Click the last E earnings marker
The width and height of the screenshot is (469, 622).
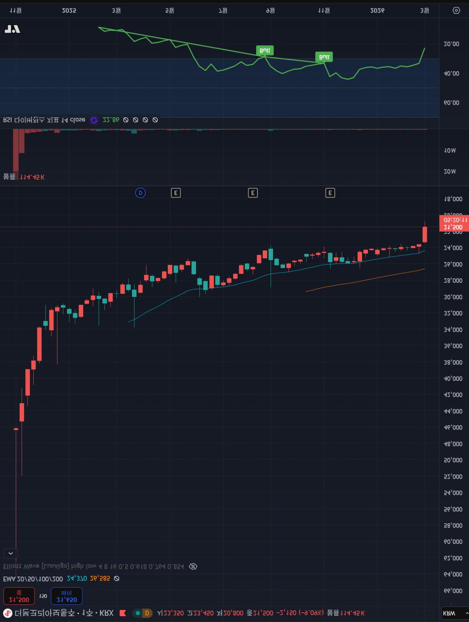click(330, 193)
